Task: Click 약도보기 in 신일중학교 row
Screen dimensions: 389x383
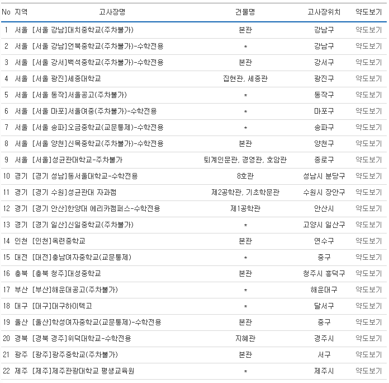Action: (368, 225)
